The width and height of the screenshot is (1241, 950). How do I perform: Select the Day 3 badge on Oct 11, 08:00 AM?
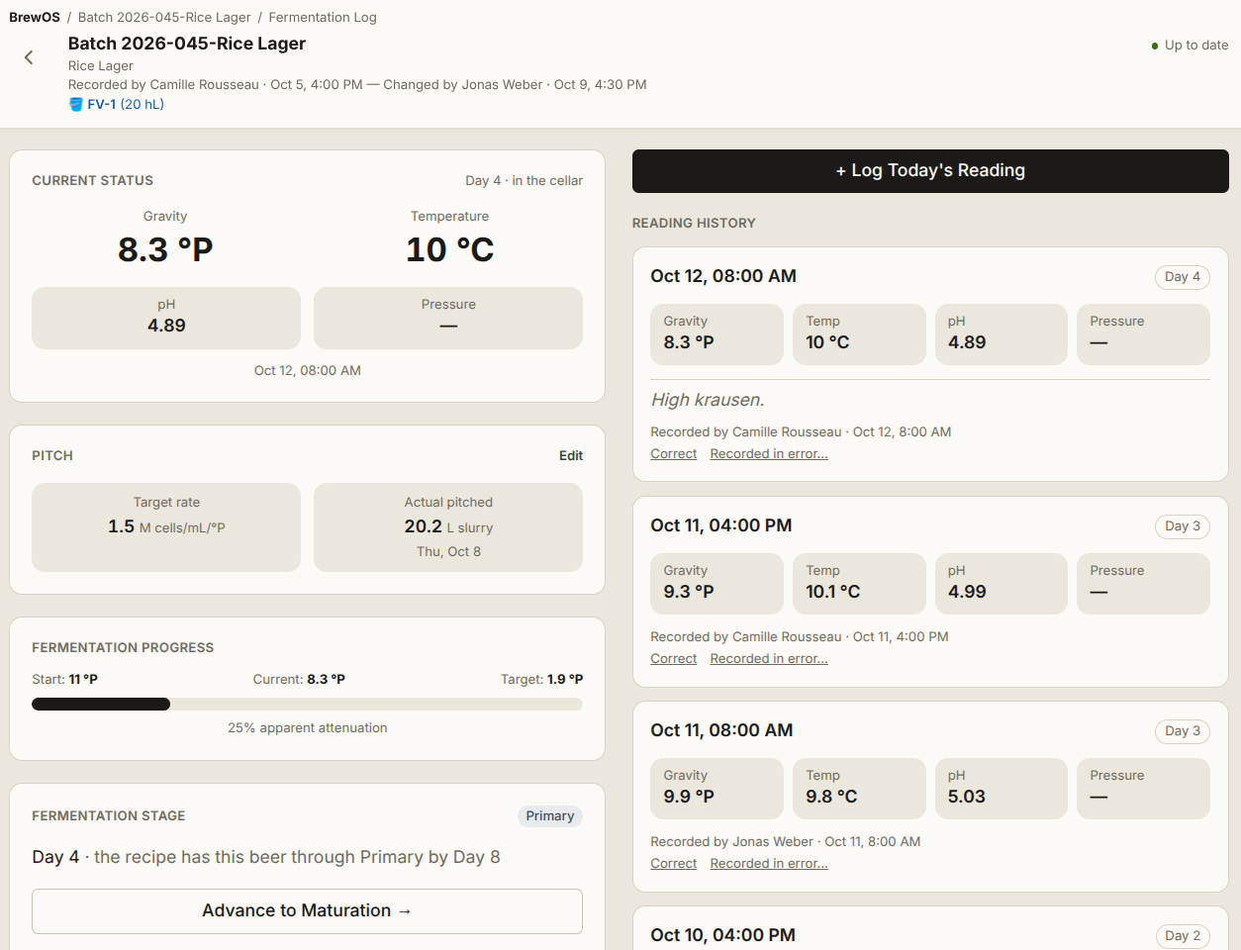[1183, 731]
